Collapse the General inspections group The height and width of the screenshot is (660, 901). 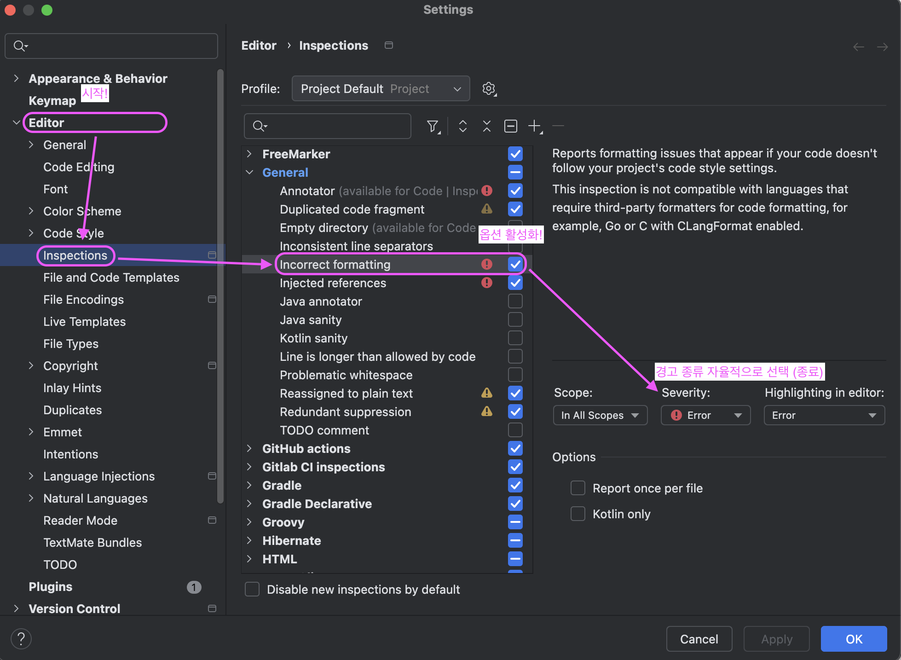[249, 172]
